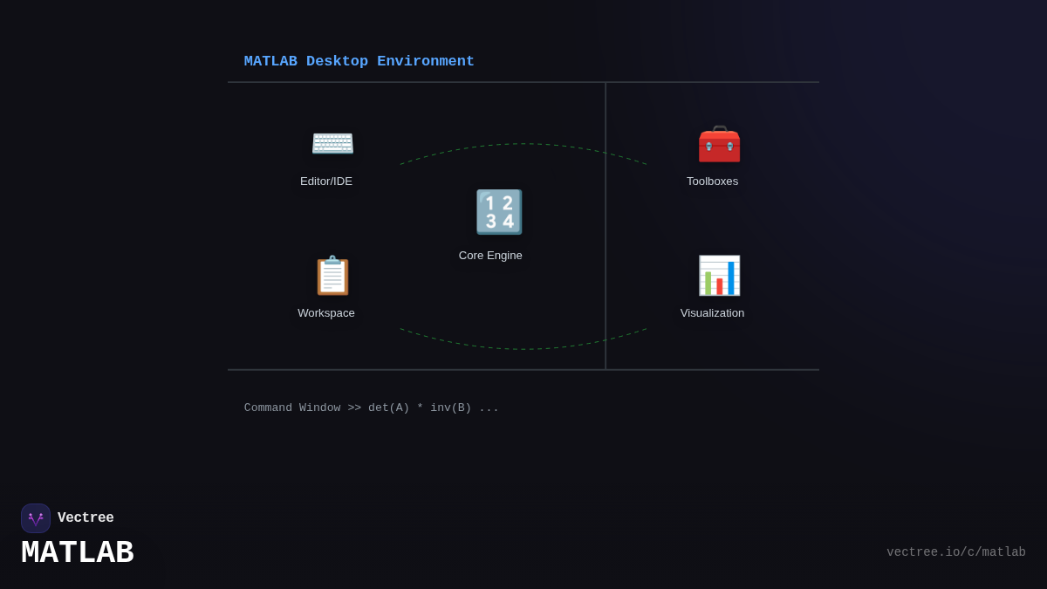Click the MATLAB wordmark at bottom left

point(78,551)
